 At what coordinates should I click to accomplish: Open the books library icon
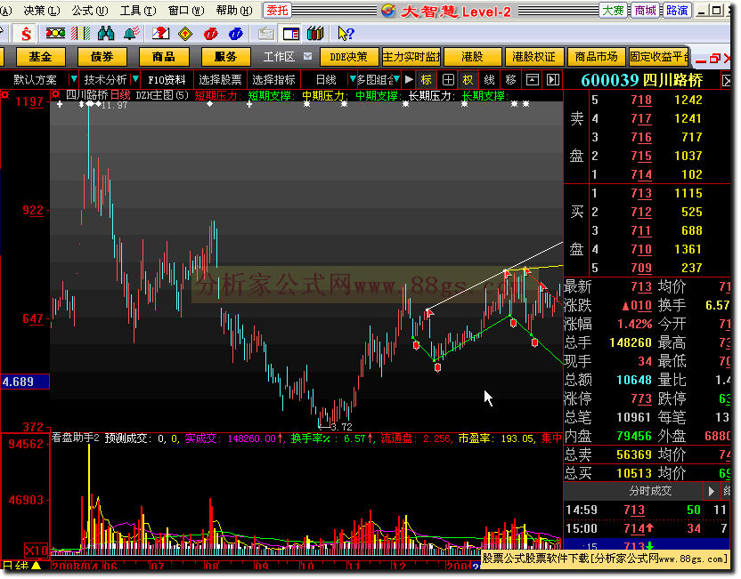[315, 33]
